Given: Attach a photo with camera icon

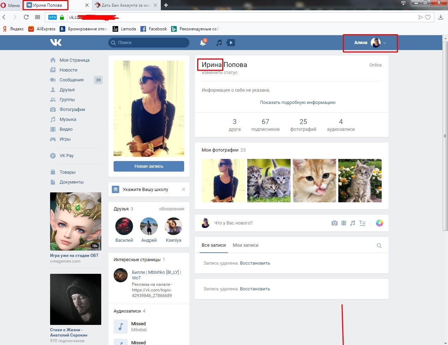Looking at the screenshot, I should [x=334, y=223].
